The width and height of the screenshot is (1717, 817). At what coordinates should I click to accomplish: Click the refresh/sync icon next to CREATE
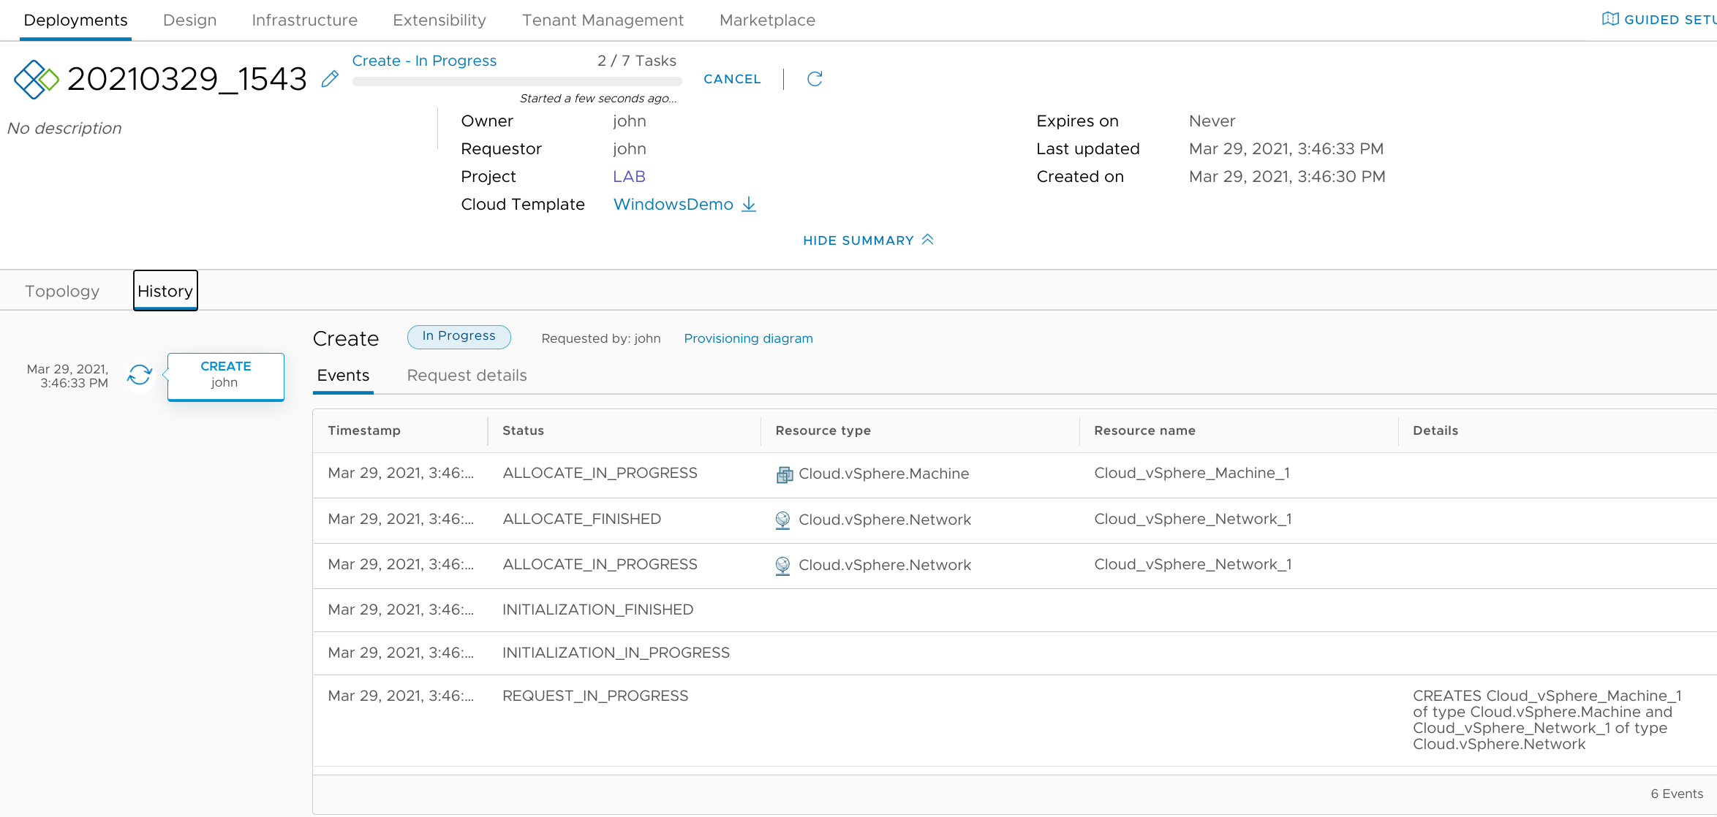click(x=139, y=376)
